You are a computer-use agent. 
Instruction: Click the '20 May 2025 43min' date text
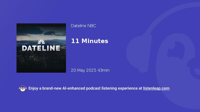tap(90, 70)
